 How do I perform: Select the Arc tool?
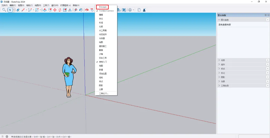pos(30,10)
